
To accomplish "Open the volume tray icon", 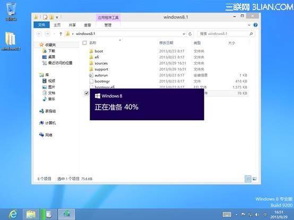I will point(257,214).
